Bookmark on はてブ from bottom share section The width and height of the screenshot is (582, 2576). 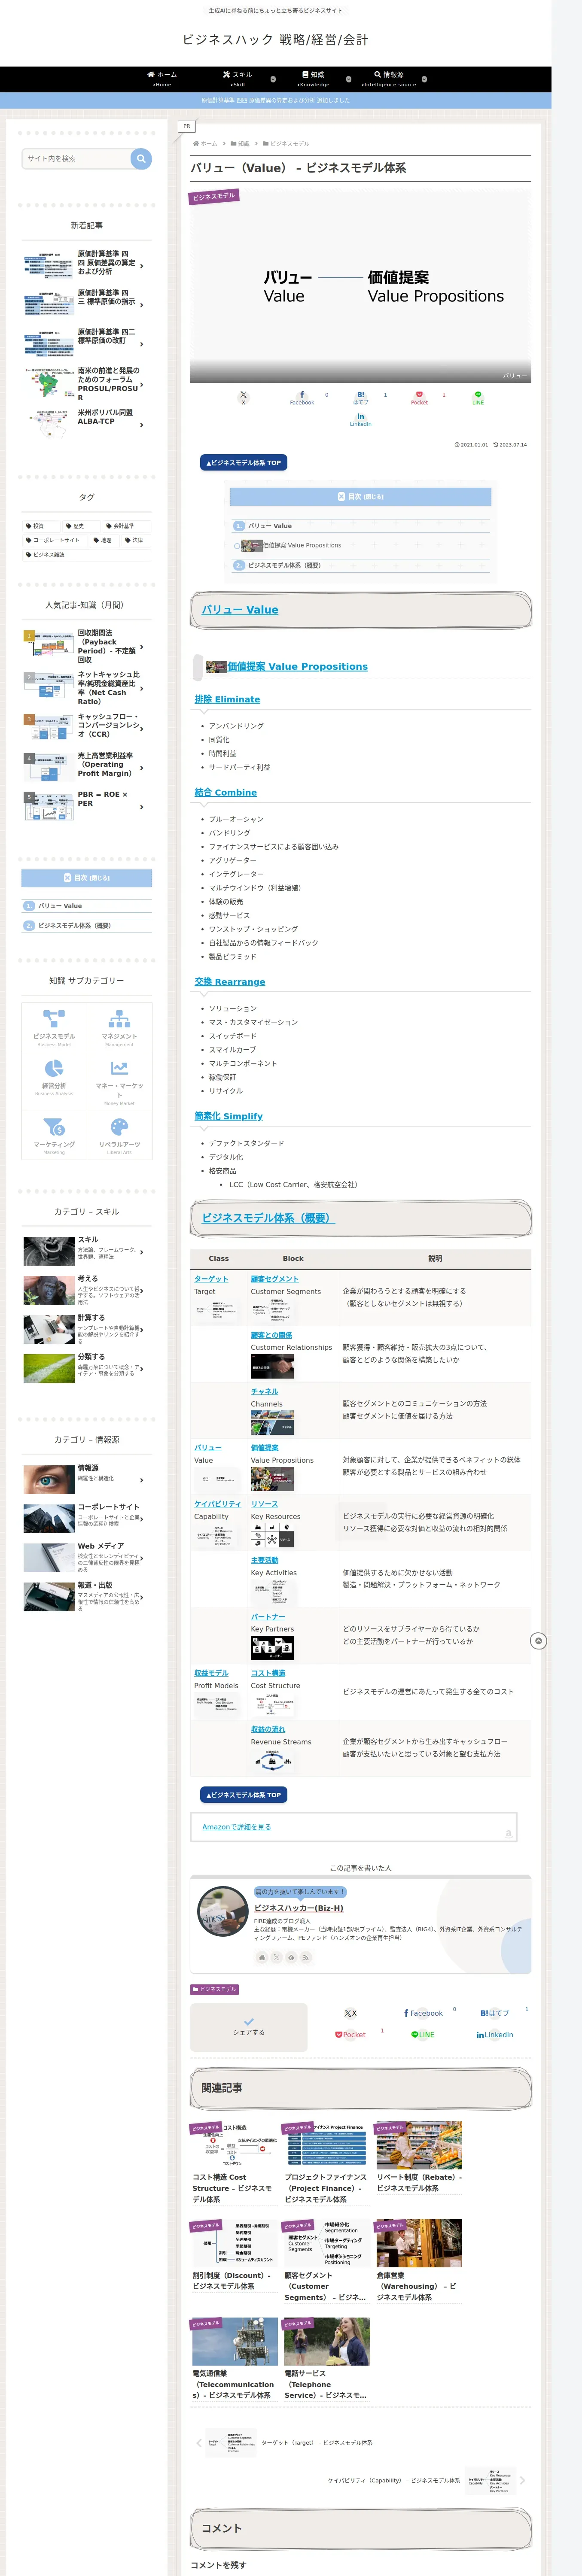click(x=494, y=2013)
